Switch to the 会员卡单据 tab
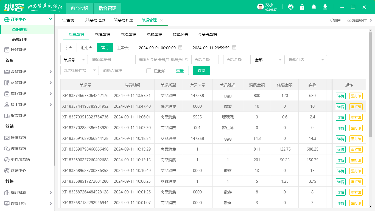 (x=207, y=35)
